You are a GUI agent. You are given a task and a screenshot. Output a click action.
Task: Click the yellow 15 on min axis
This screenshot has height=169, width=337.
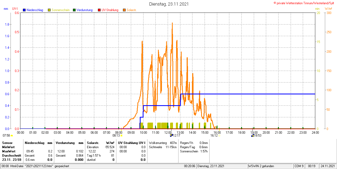click(318, 42)
